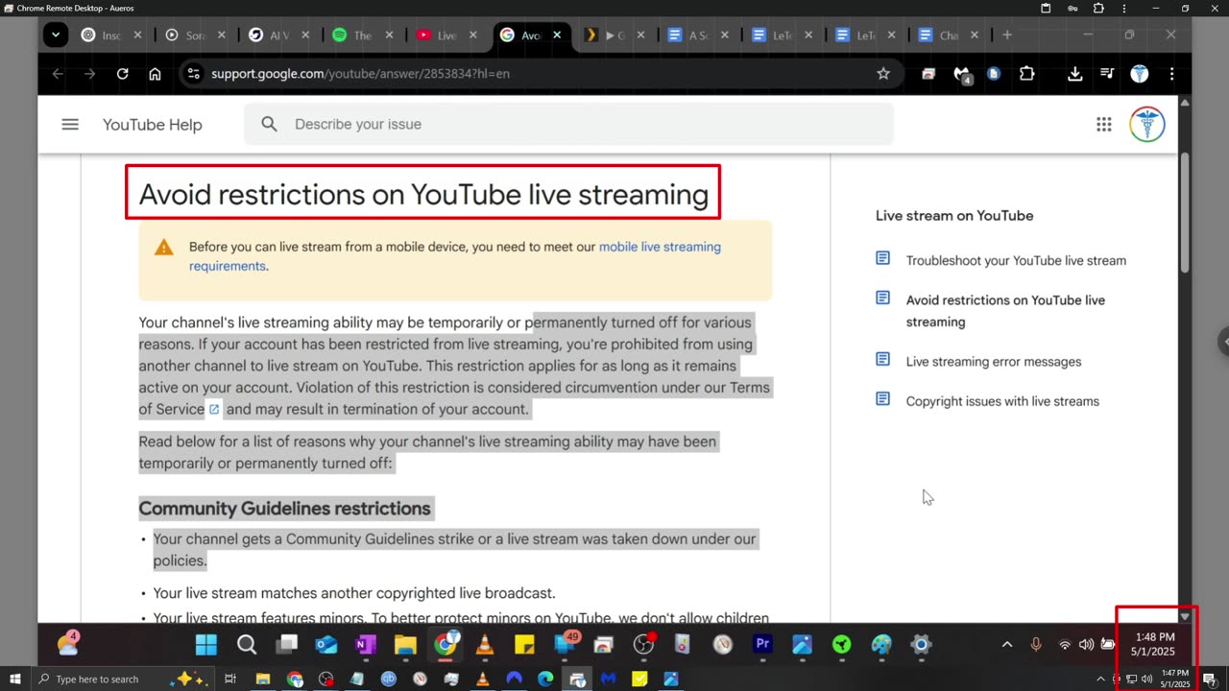The image size is (1229, 691).
Task: Open Outlook from the remote taskbar
Action: click(x=326, y=645)
